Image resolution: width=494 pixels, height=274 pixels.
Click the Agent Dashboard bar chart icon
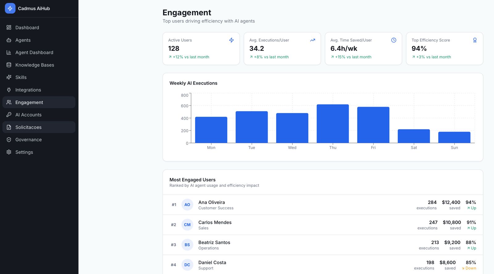(x=9, y=52)
